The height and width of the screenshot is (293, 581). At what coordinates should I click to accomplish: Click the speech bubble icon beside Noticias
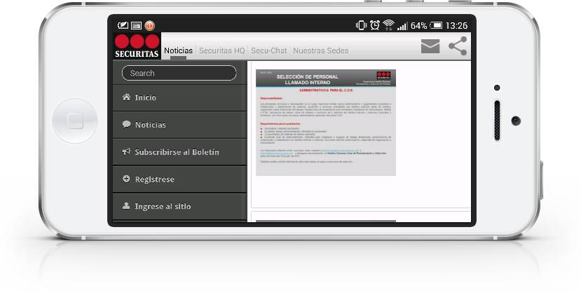click(x=126, y=124)
